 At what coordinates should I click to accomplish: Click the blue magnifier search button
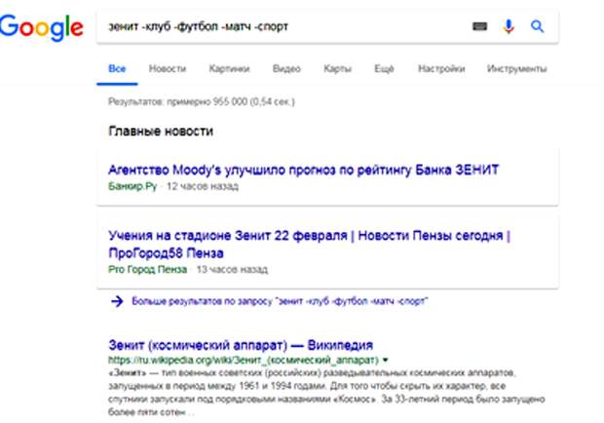tap(538, 26)
